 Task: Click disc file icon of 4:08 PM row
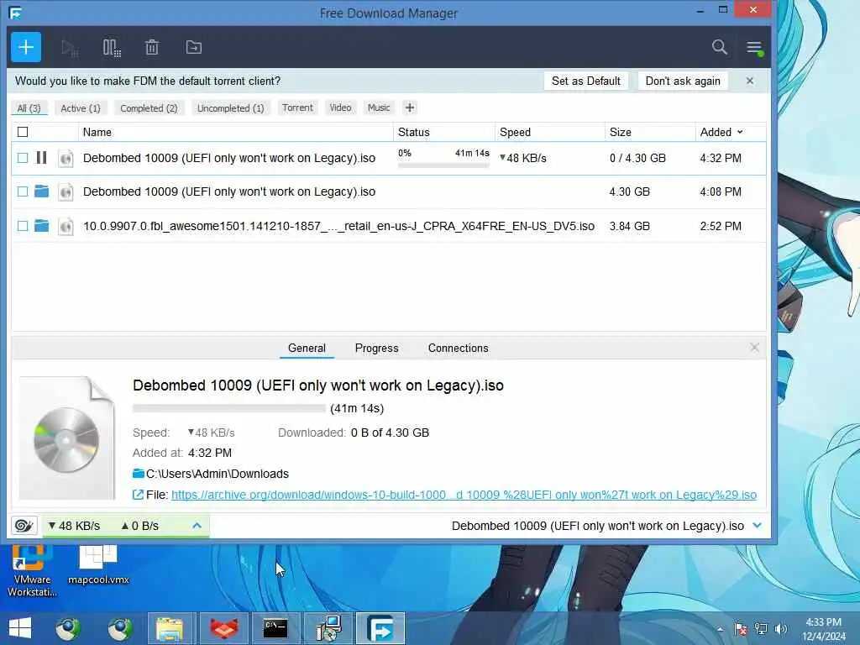click(x=66, y=192)
